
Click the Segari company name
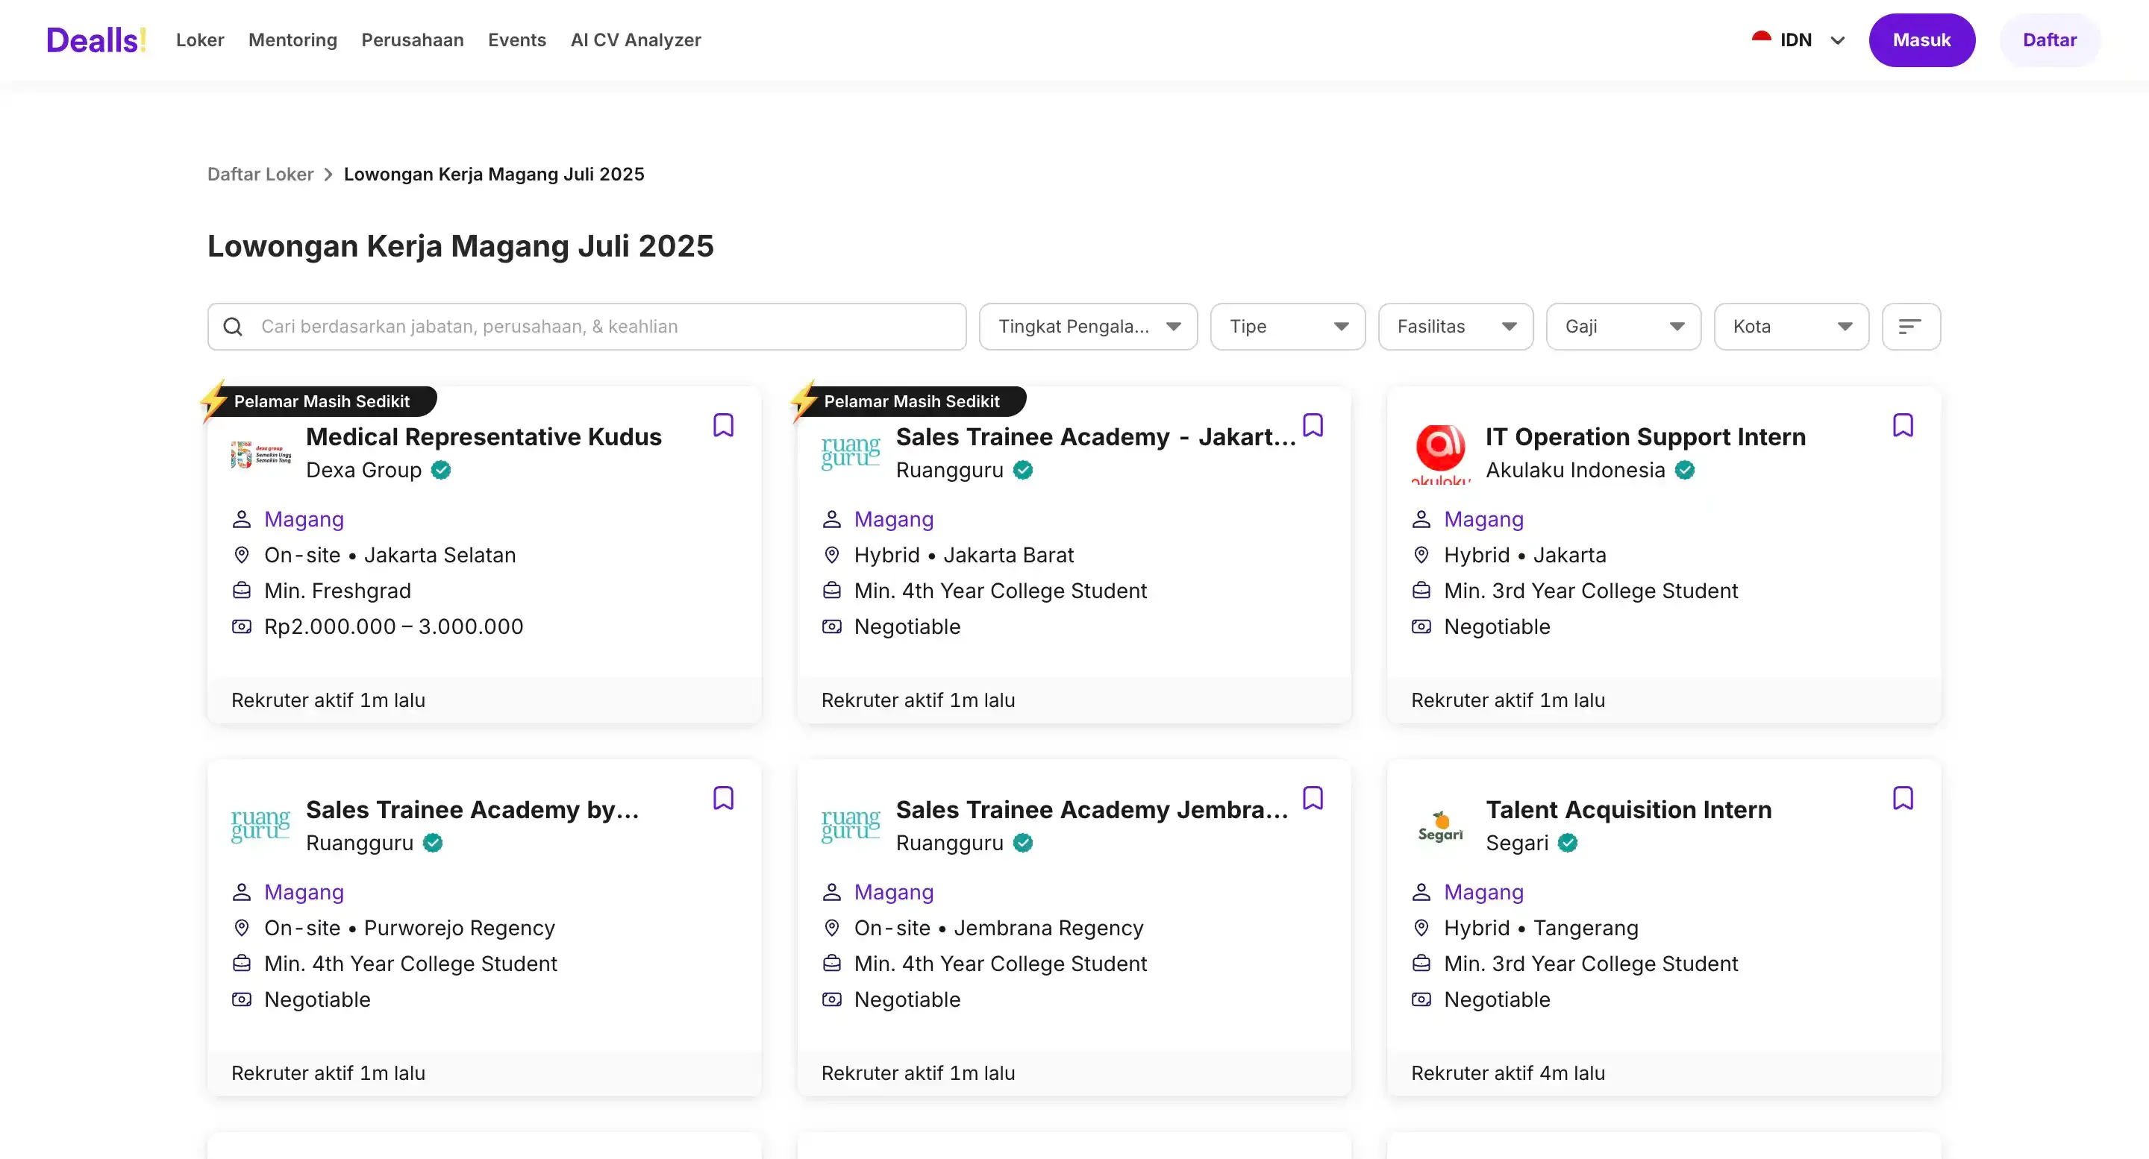coord(1517,843)
